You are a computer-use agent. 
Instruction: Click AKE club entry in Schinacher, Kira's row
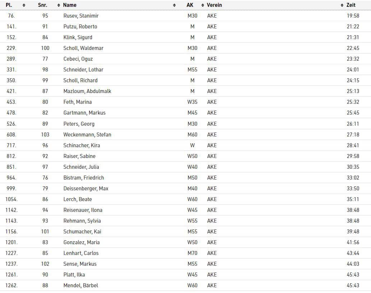(x=212, y=145)
